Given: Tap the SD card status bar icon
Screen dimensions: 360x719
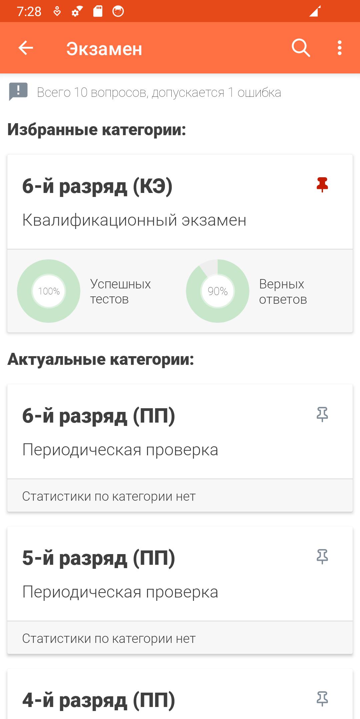Looking at the screenshot, I should click(98, 11).
